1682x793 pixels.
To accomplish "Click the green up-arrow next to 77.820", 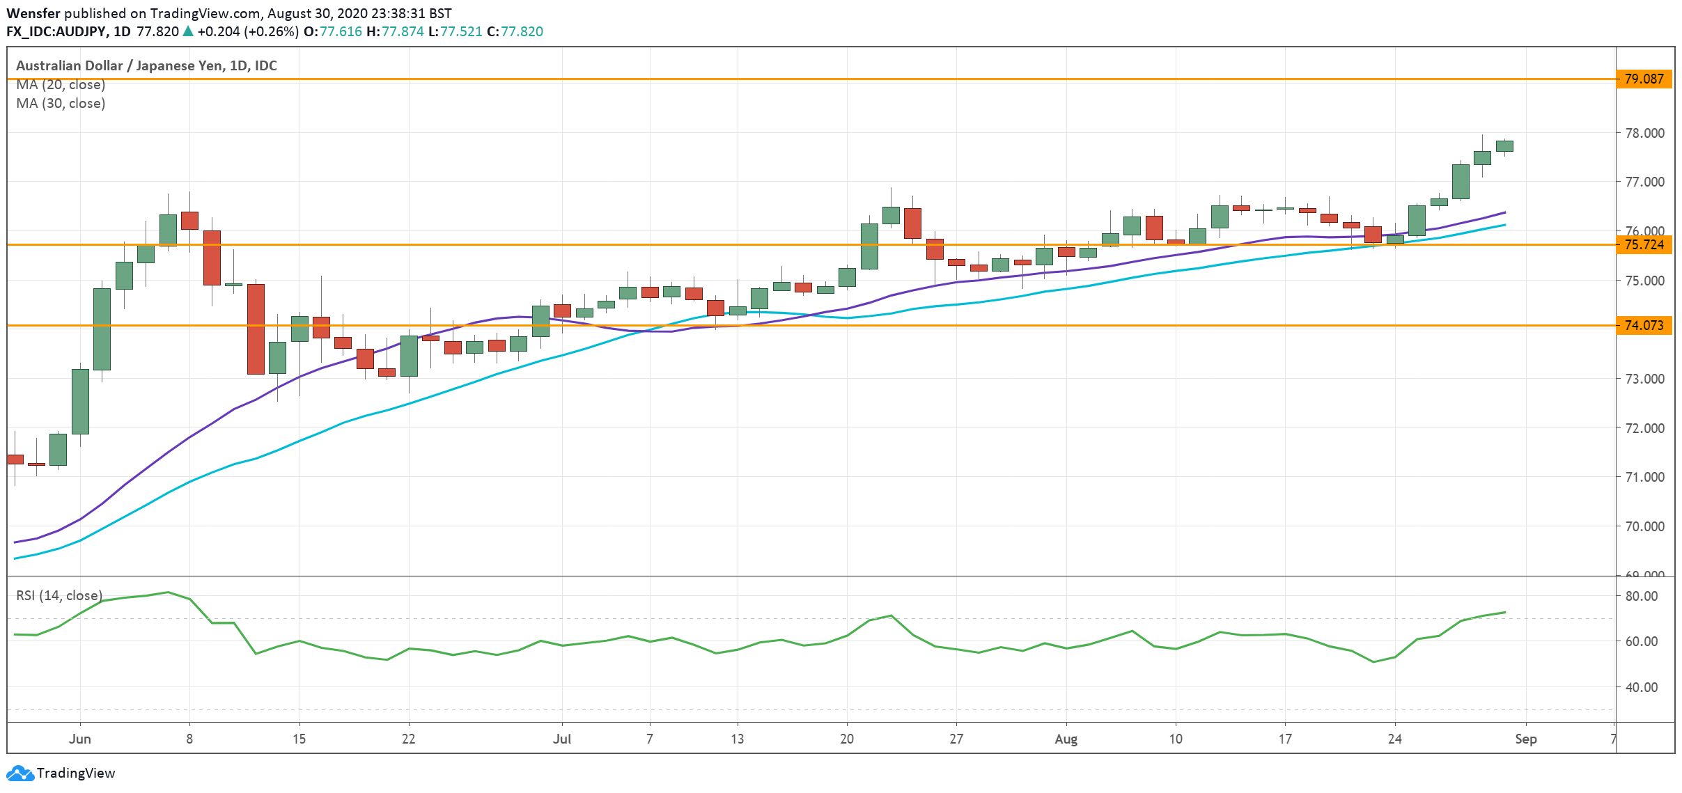I will (188, 31).
